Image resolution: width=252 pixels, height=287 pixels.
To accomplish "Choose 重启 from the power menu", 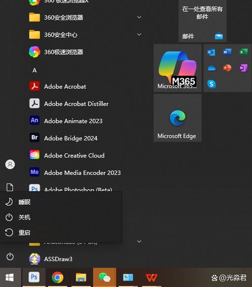I will [x=61, y=232].
